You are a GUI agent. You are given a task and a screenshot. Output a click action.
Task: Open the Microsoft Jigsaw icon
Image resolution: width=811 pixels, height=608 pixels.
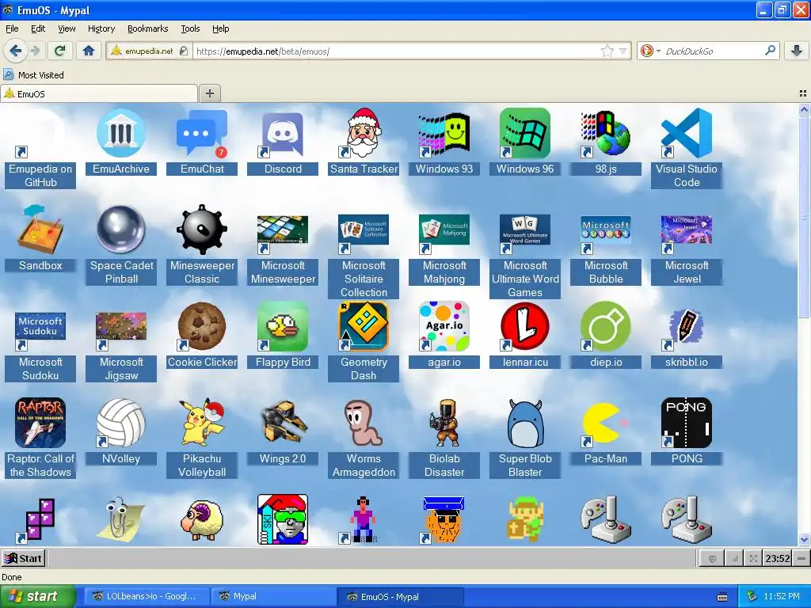pyautogui.click(x=121, y=331)
